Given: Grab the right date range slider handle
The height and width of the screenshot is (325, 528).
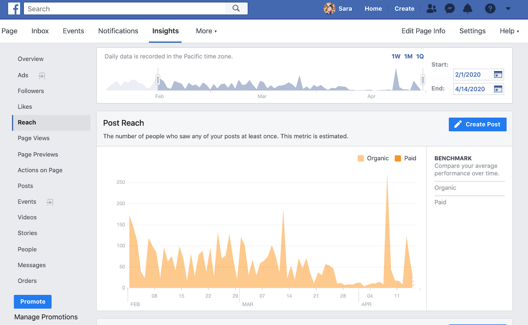Looking at the screenshot, I should 423,80.
